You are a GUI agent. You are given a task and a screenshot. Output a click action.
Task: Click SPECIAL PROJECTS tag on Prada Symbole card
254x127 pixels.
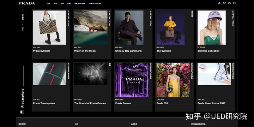(68, 19)
